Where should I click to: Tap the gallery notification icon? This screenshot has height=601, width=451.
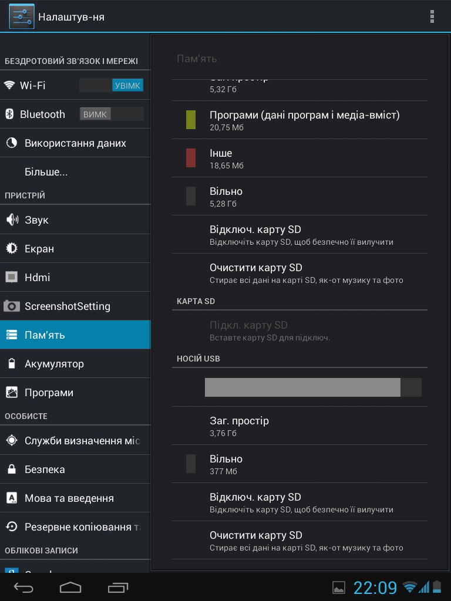coord(339,587)
